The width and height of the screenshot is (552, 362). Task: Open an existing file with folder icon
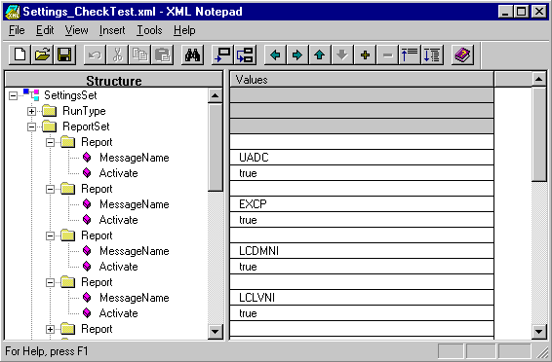click(x=42, y=54)
